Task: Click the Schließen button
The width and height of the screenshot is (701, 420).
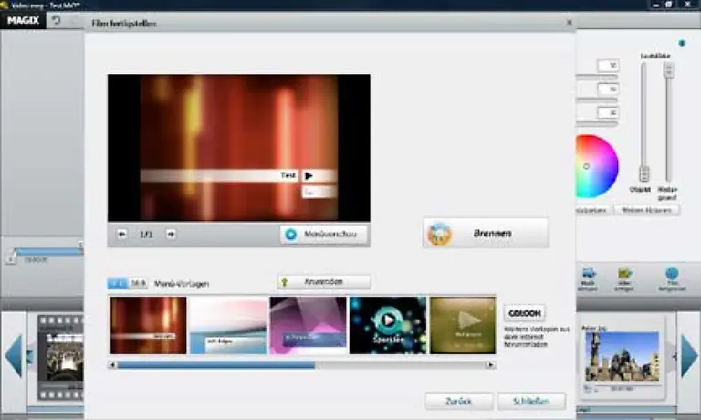Action: (531, 401)
